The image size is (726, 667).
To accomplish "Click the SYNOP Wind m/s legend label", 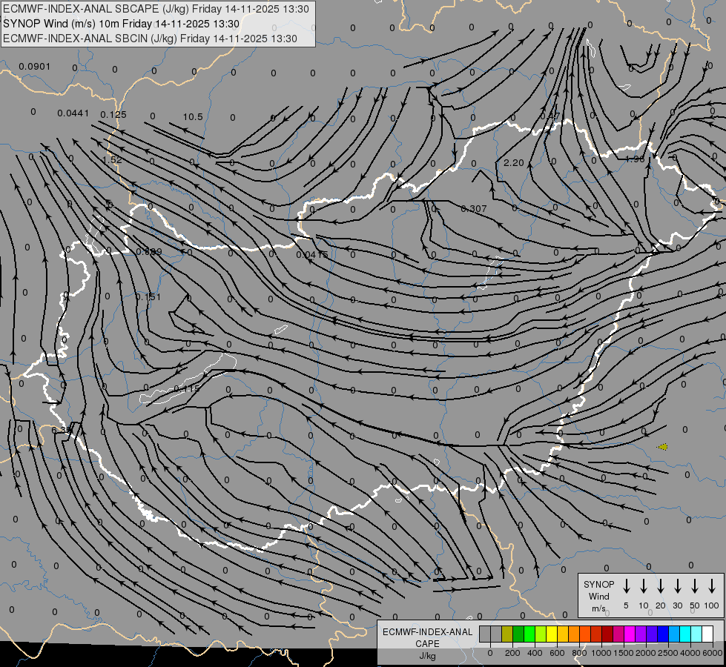I will click(598, 596).
